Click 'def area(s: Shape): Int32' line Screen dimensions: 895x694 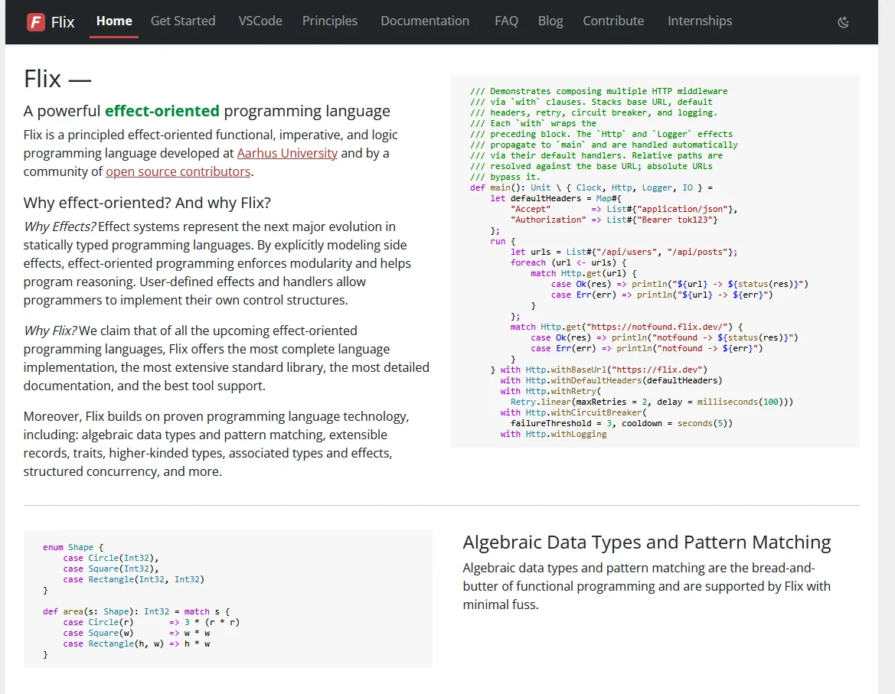pos(136,611)
